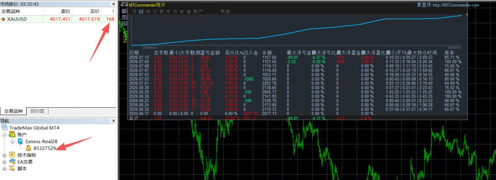Click the 技术指标 indicators icon

pos(12,155)
